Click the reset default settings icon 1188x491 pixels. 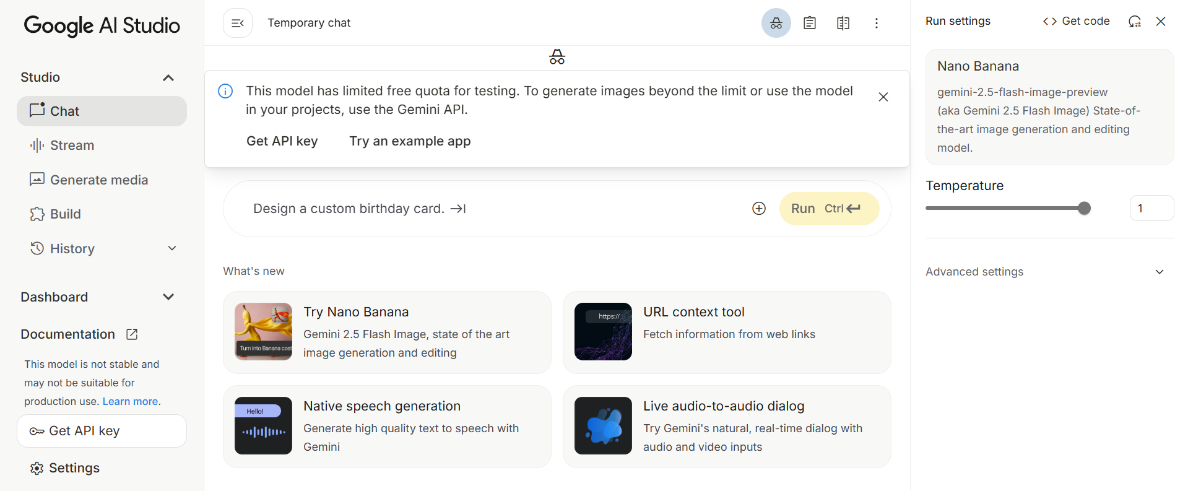1135,21
